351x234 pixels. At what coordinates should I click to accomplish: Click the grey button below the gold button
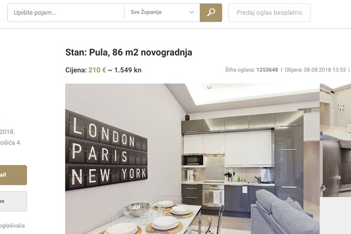tap(13, 201)
